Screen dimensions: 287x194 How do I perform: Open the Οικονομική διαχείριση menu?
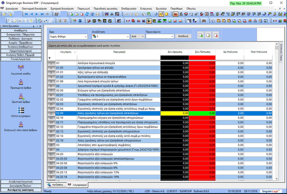coord(34,9)
